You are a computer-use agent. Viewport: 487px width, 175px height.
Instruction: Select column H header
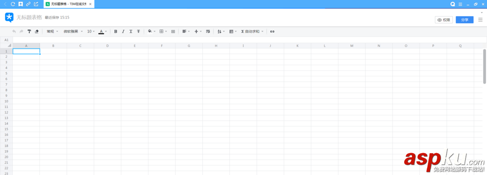216,46
